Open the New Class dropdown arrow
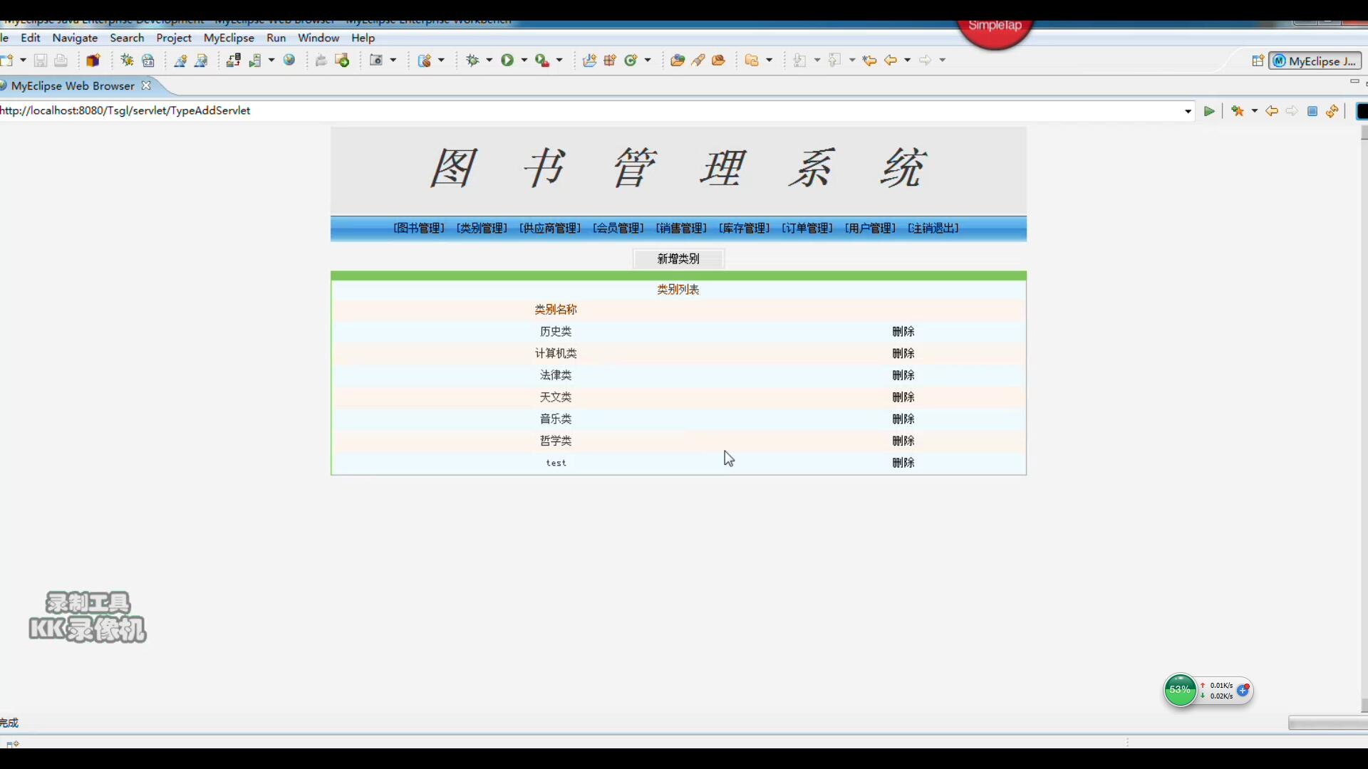This screenshot has height=769, width=1368. coord(648,61)
